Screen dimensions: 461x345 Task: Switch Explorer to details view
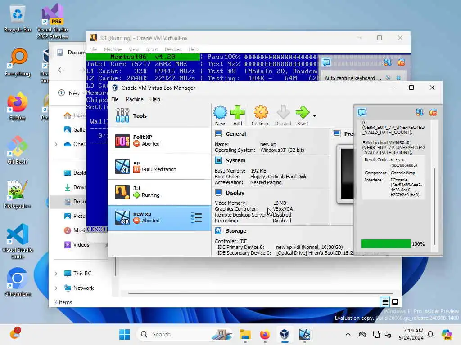click(x=385, y=302)
